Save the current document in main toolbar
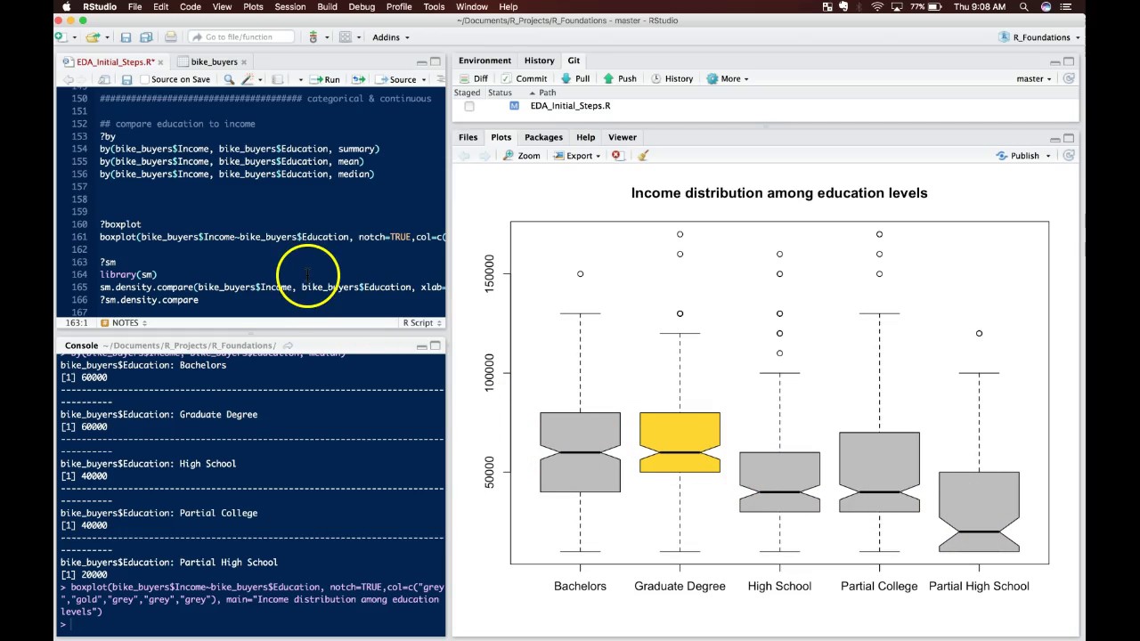 tap(126, 37)
